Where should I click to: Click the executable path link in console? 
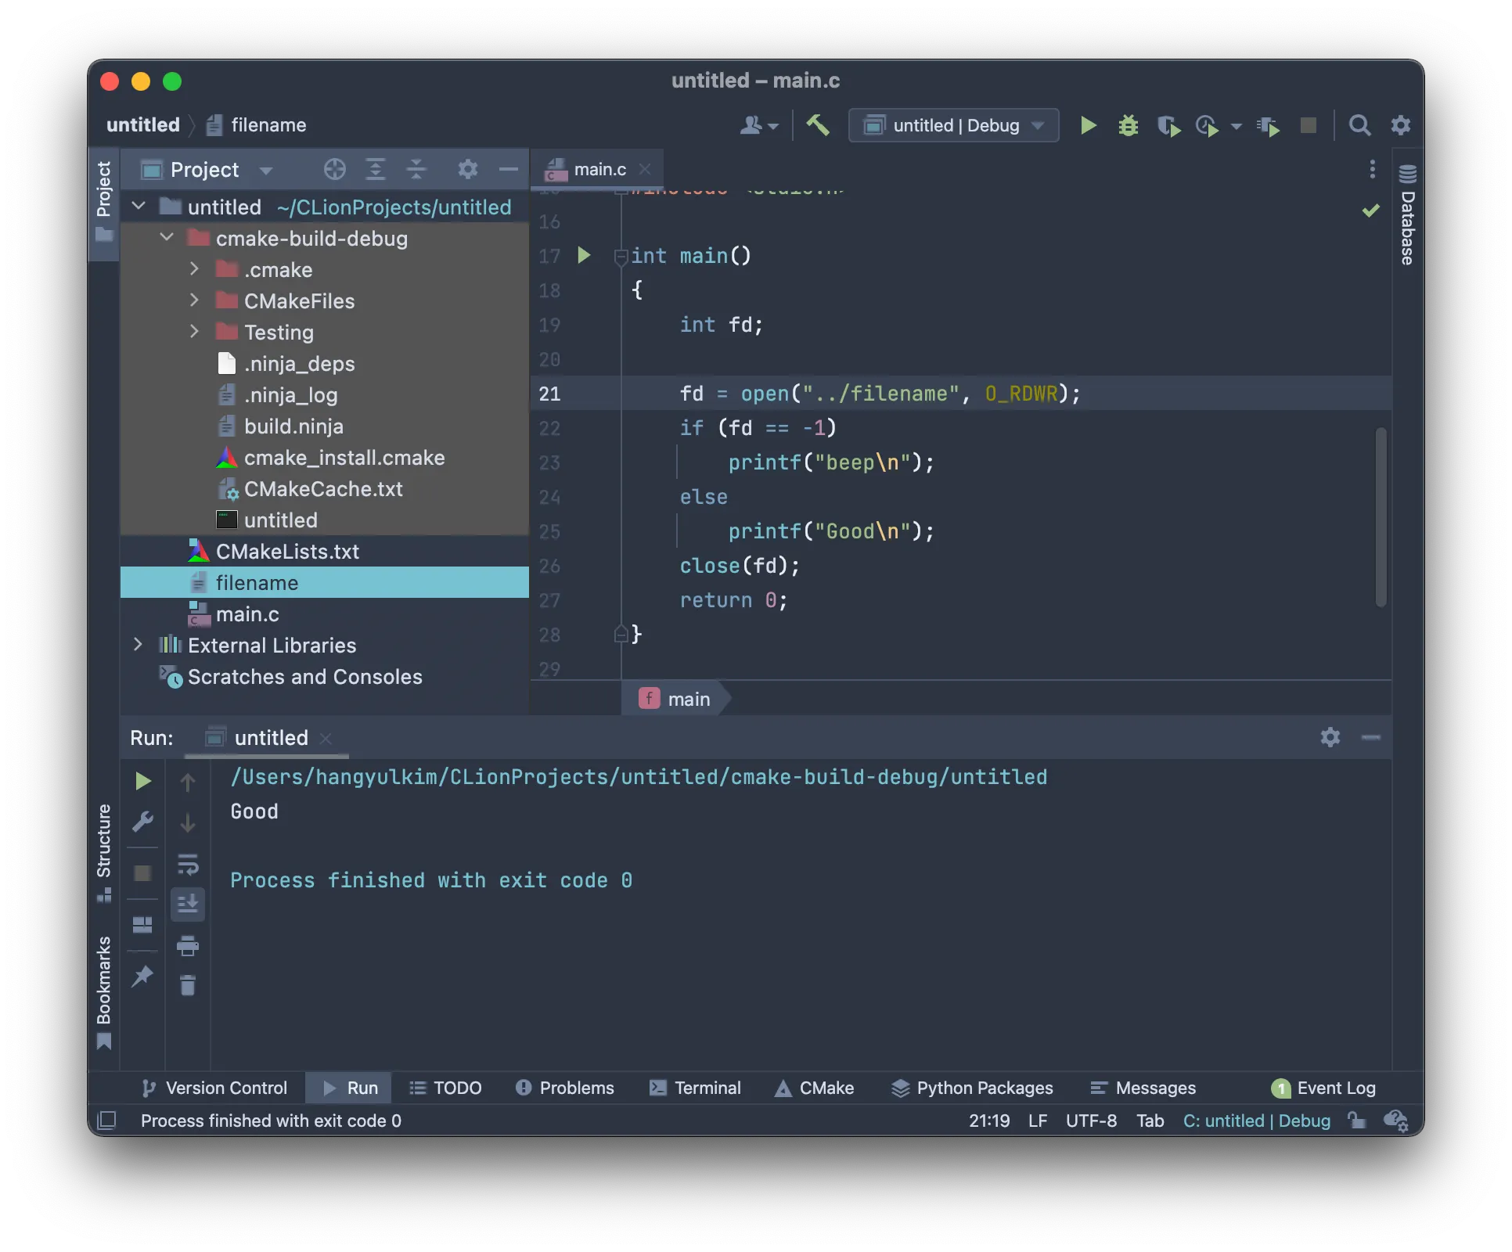[x=638, y=777]
